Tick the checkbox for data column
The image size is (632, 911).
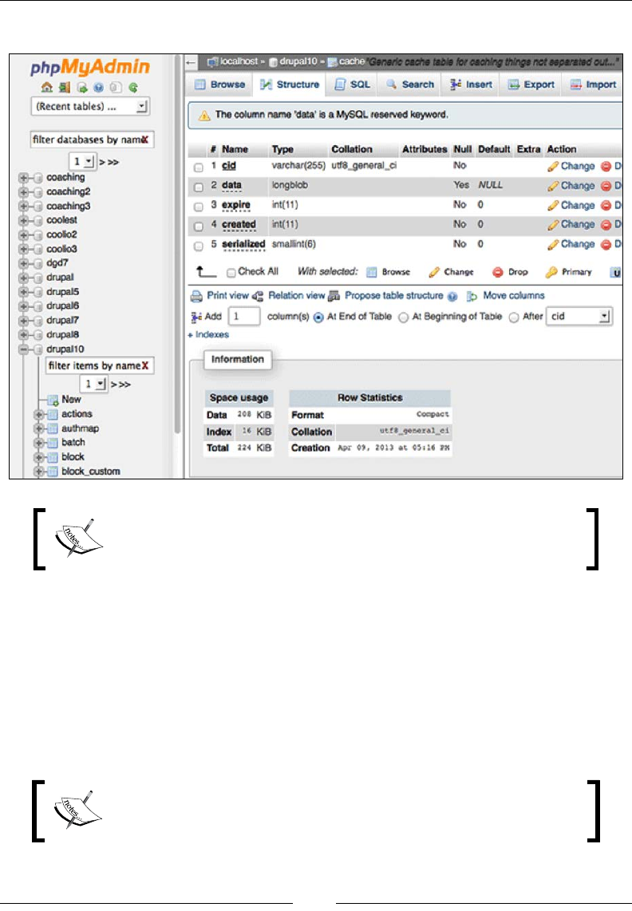pos(198,187)
